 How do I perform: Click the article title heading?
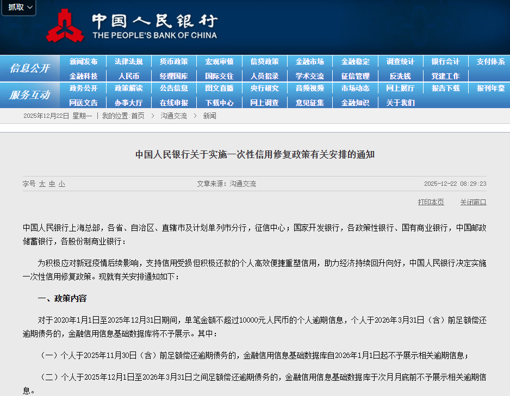[255, 155]
